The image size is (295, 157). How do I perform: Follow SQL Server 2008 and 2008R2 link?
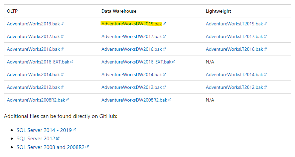point(50,147)
